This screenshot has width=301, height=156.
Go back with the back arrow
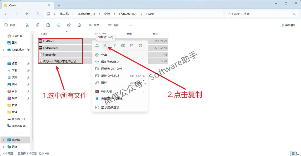pos(6,14)
